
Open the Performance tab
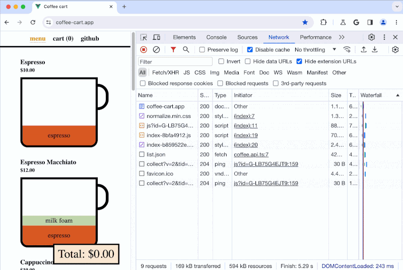316,37
